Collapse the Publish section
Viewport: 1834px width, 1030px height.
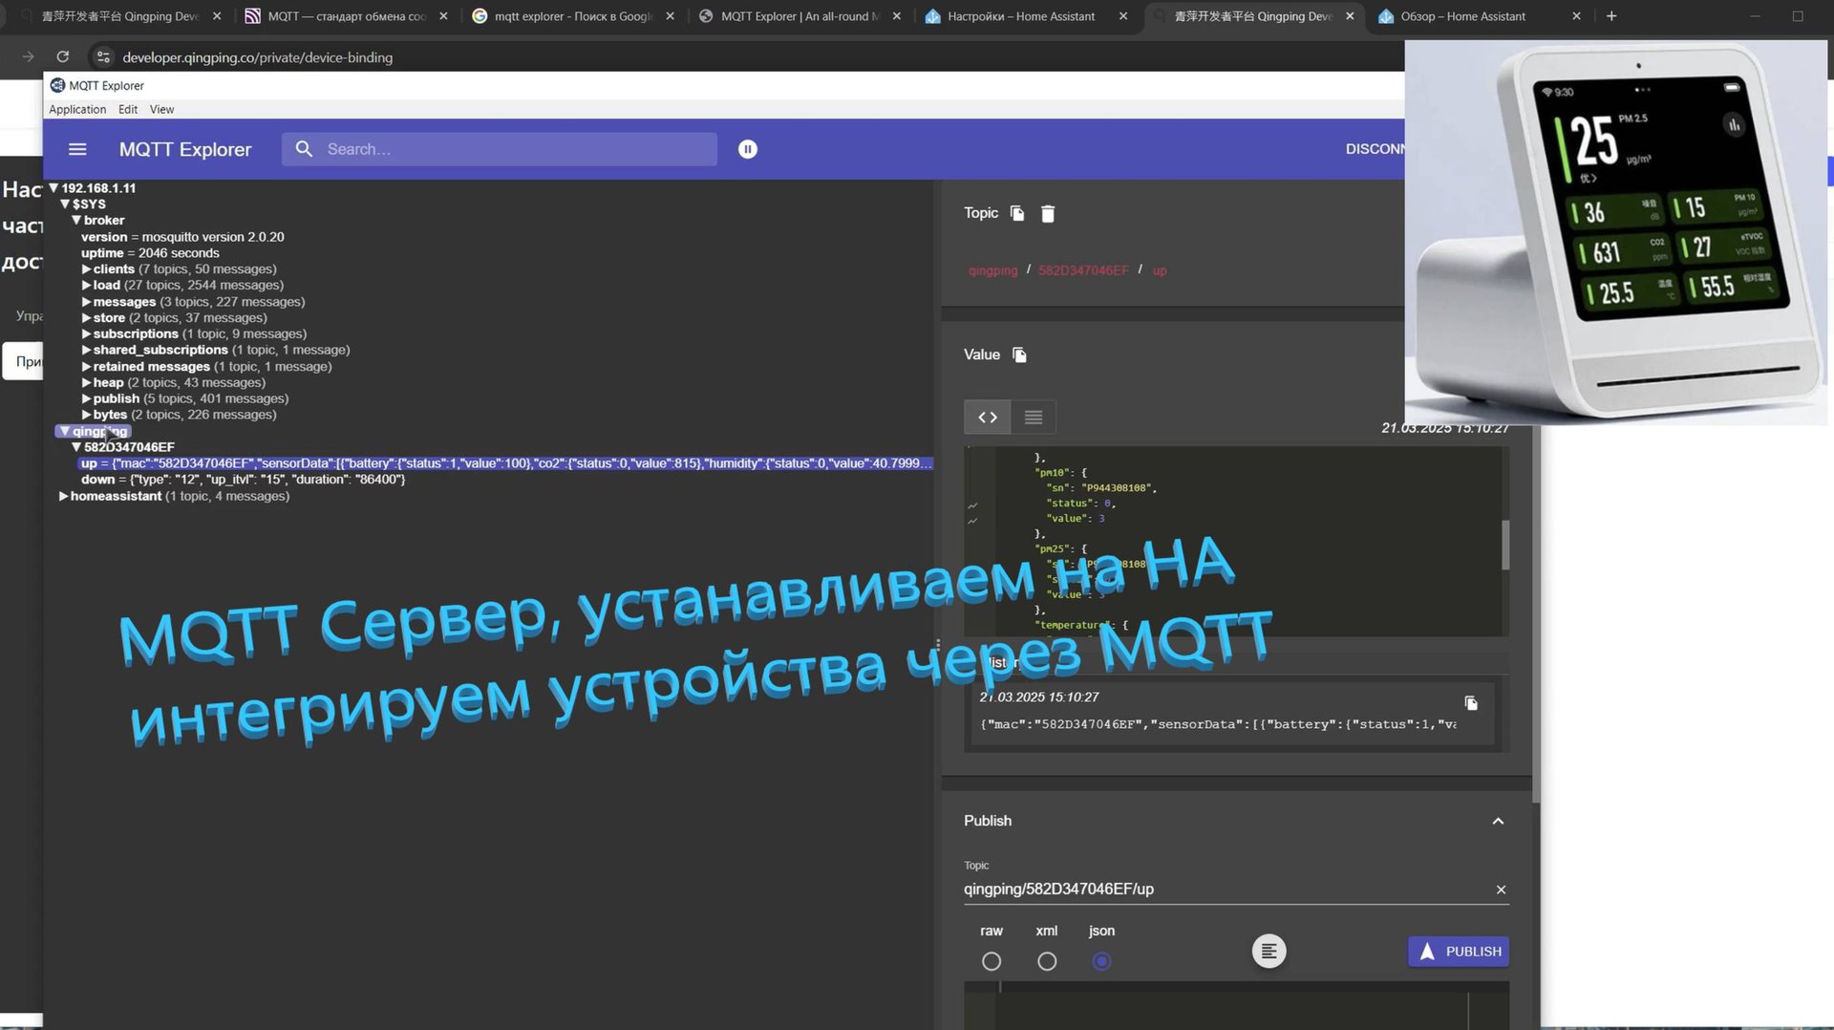click(x=1498, y=821)
